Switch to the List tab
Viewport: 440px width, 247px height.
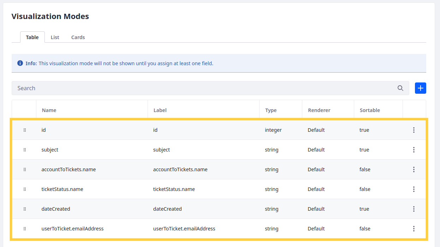(55, 37)
